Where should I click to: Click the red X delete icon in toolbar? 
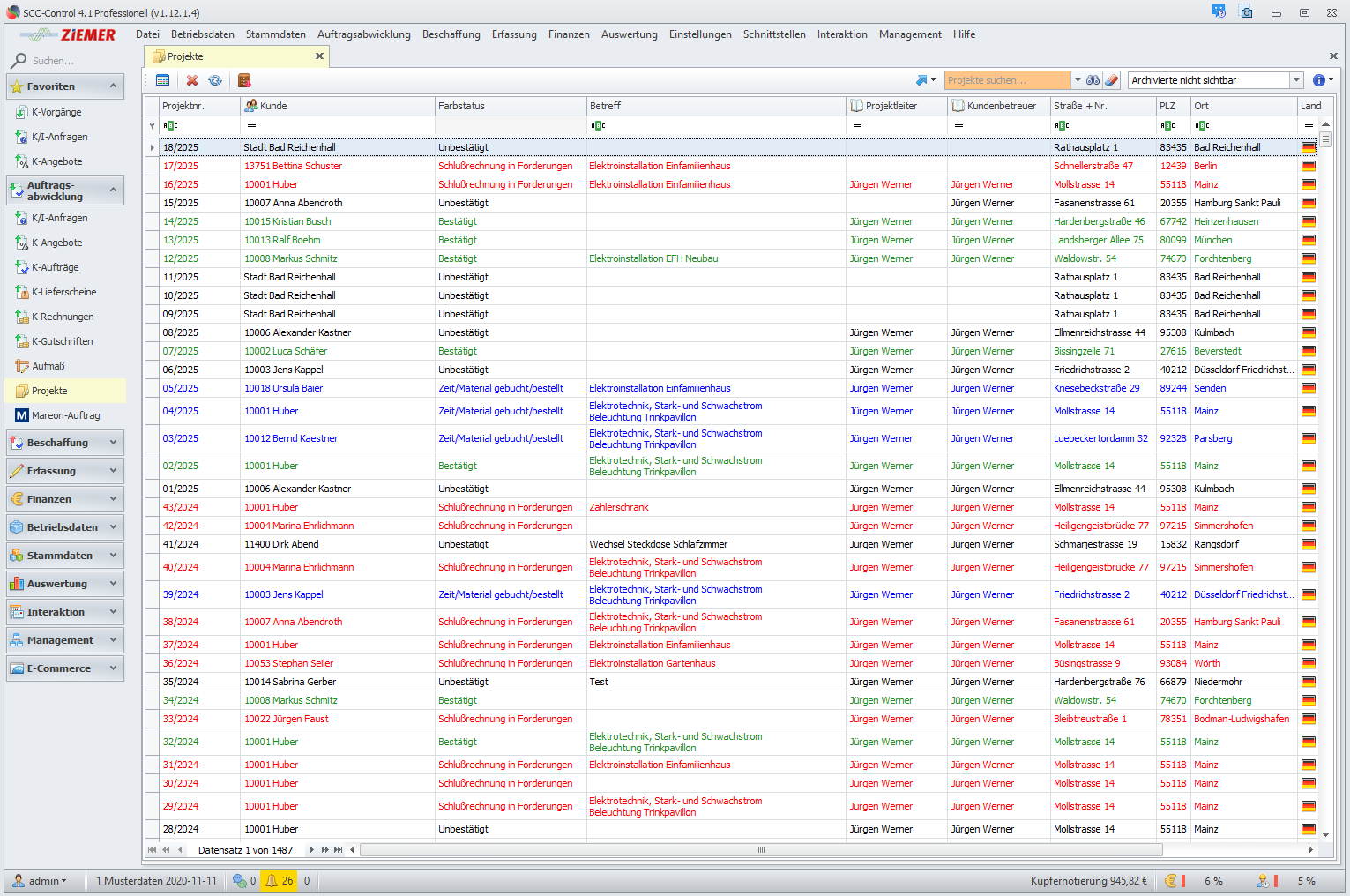pyautogui.click(x=192, y=80)
